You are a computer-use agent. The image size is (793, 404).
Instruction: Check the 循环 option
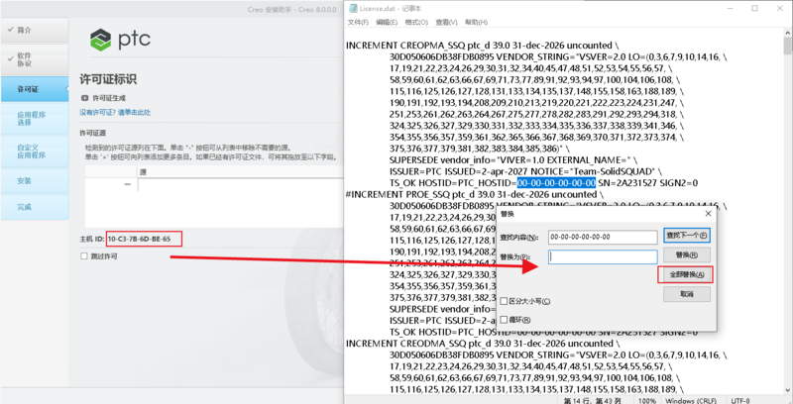(x=506, y=320)
